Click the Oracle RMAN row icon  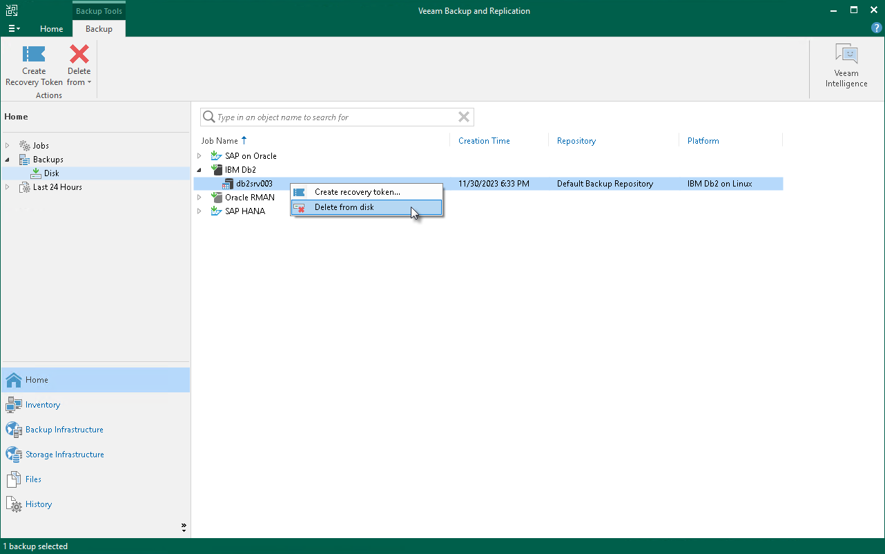click(x=216, y=198)
